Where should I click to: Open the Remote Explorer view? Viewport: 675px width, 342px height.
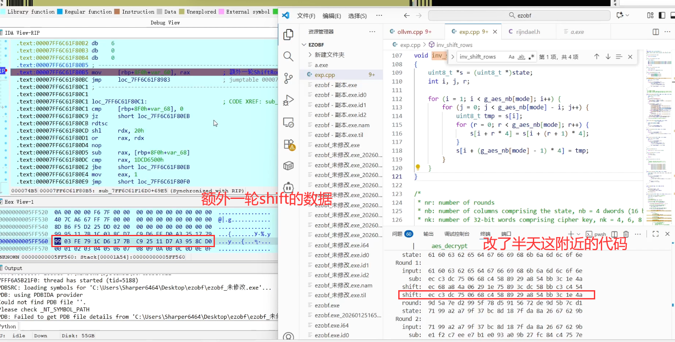[x=288, y=122]
